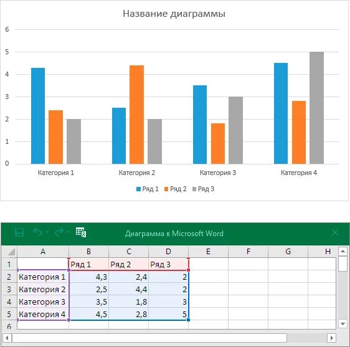This screenshot has width=350, height=347.
Task: Select column A header
Action: pos(43,252)
